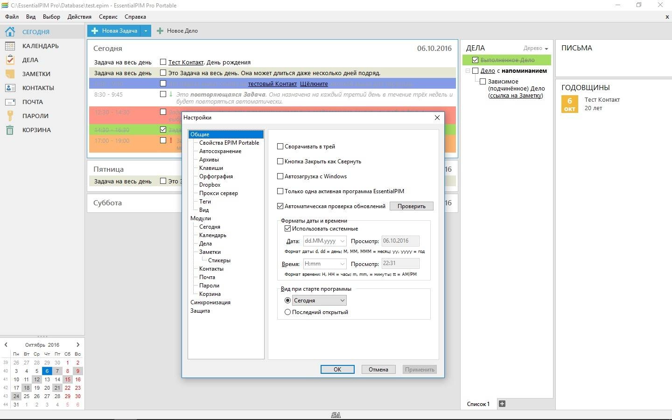This screenshot has height=420, width=672.
Task: Open the Пароли key icon in sidebar
Action: coord(10,116)
